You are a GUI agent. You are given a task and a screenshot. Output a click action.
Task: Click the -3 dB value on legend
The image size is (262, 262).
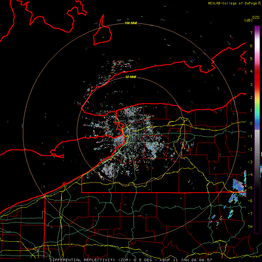[250, 162]
